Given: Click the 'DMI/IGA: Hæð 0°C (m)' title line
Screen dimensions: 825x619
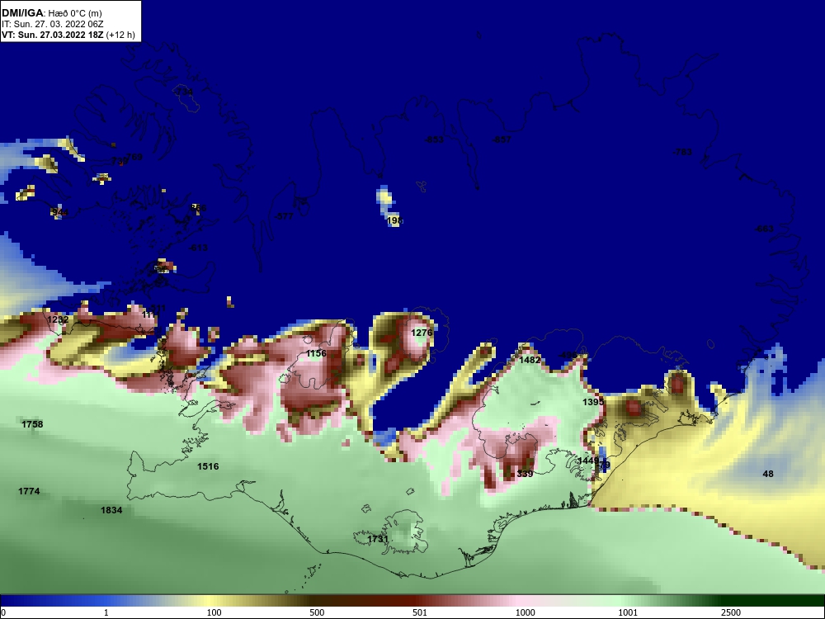Looking at the screenshot, I should point(52,13).
